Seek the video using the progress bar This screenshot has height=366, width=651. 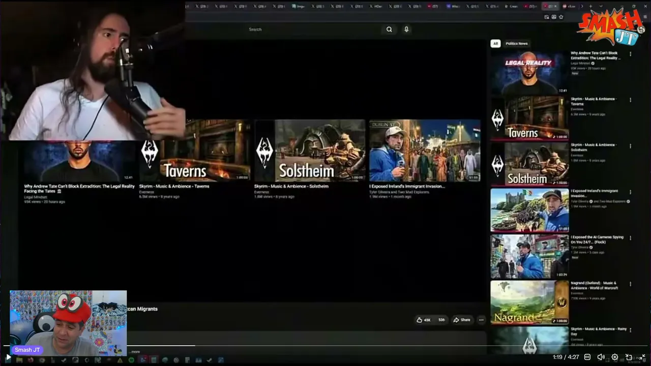[325, 346]
